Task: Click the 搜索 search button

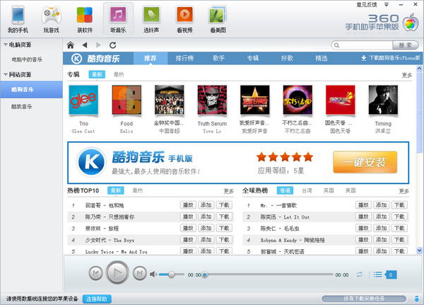Action: click(406, 45)
